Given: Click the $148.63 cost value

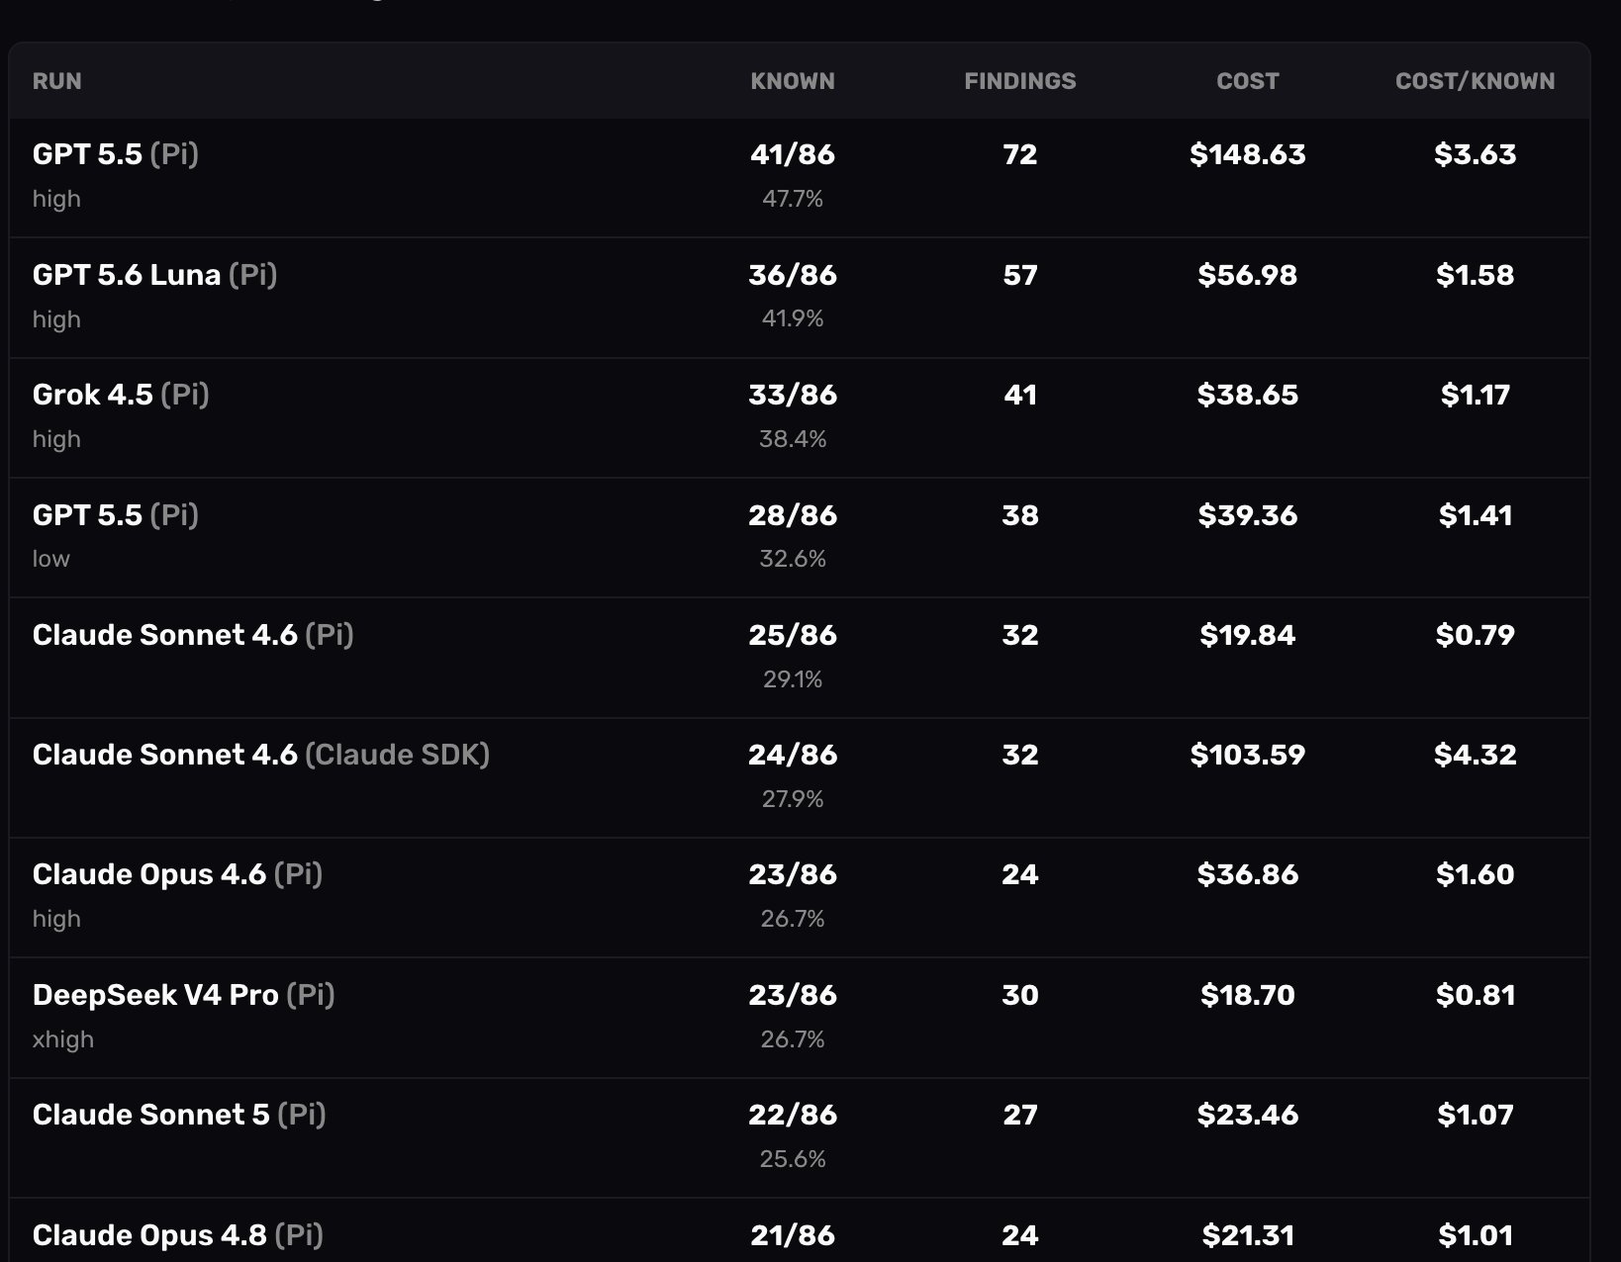Looking at the screenshot, I should (x=1248, y=154).
